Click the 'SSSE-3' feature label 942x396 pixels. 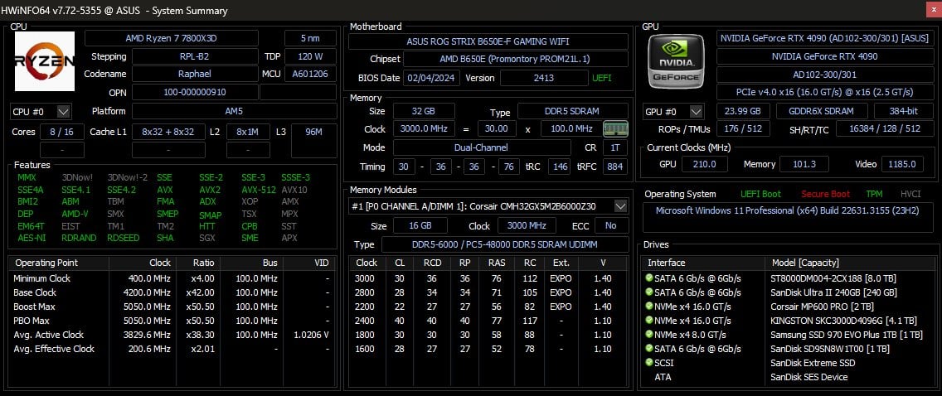(295, 177)
